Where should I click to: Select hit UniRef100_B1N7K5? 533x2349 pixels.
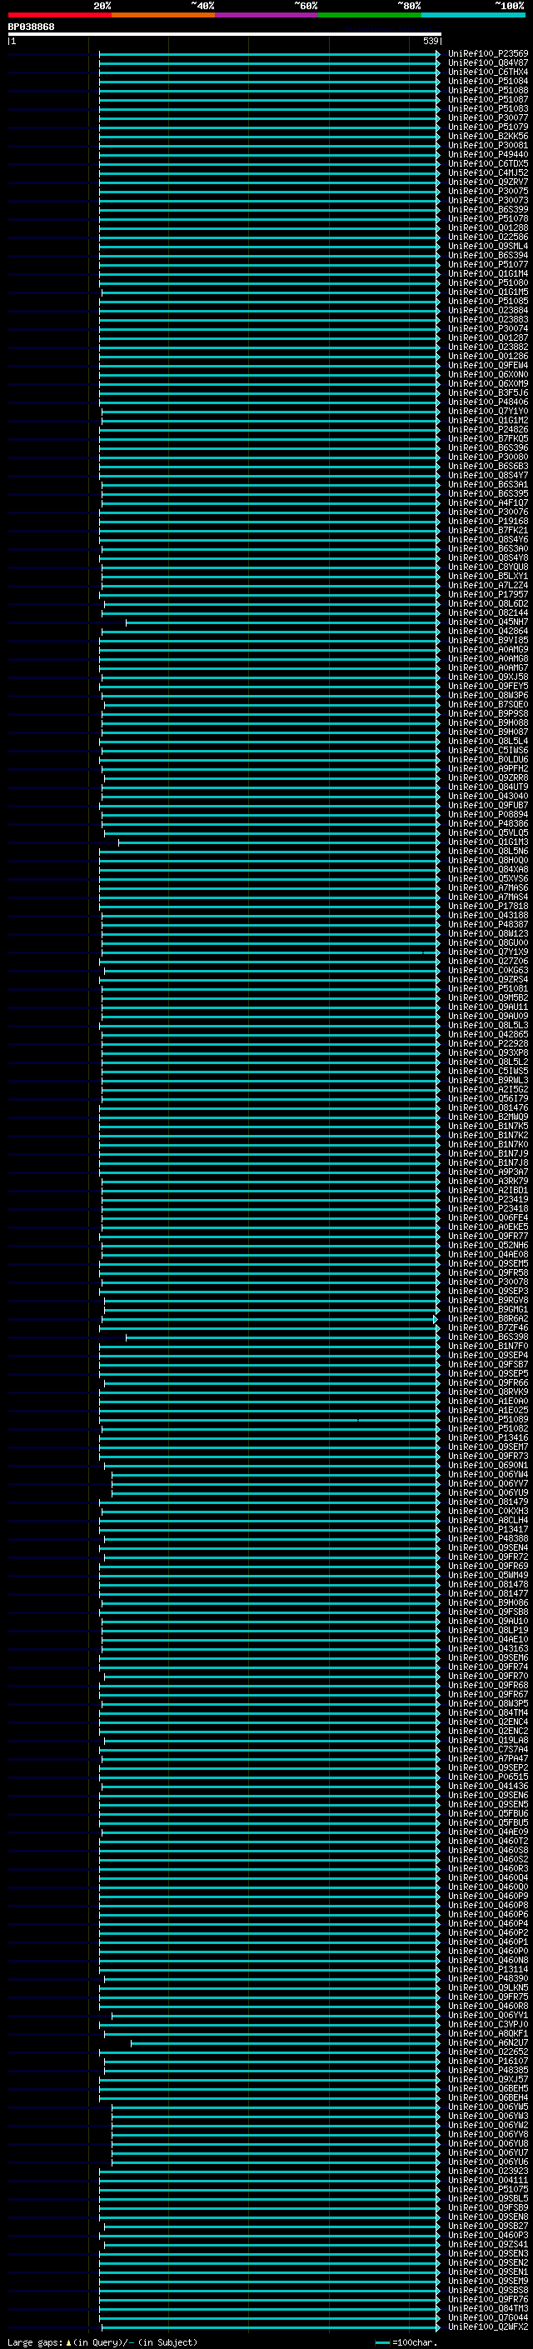(488, 1125)
